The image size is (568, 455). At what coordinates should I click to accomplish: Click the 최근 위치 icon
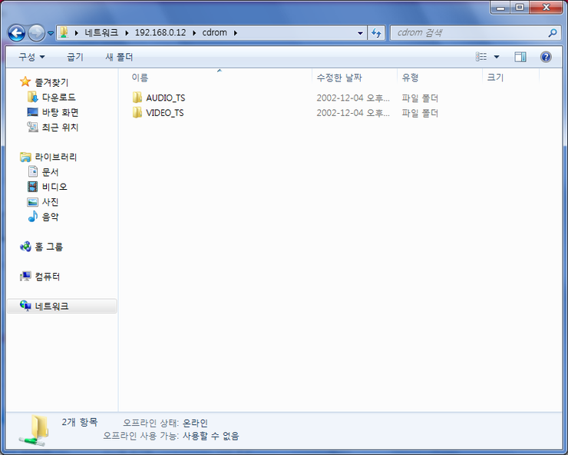[32, 127]
